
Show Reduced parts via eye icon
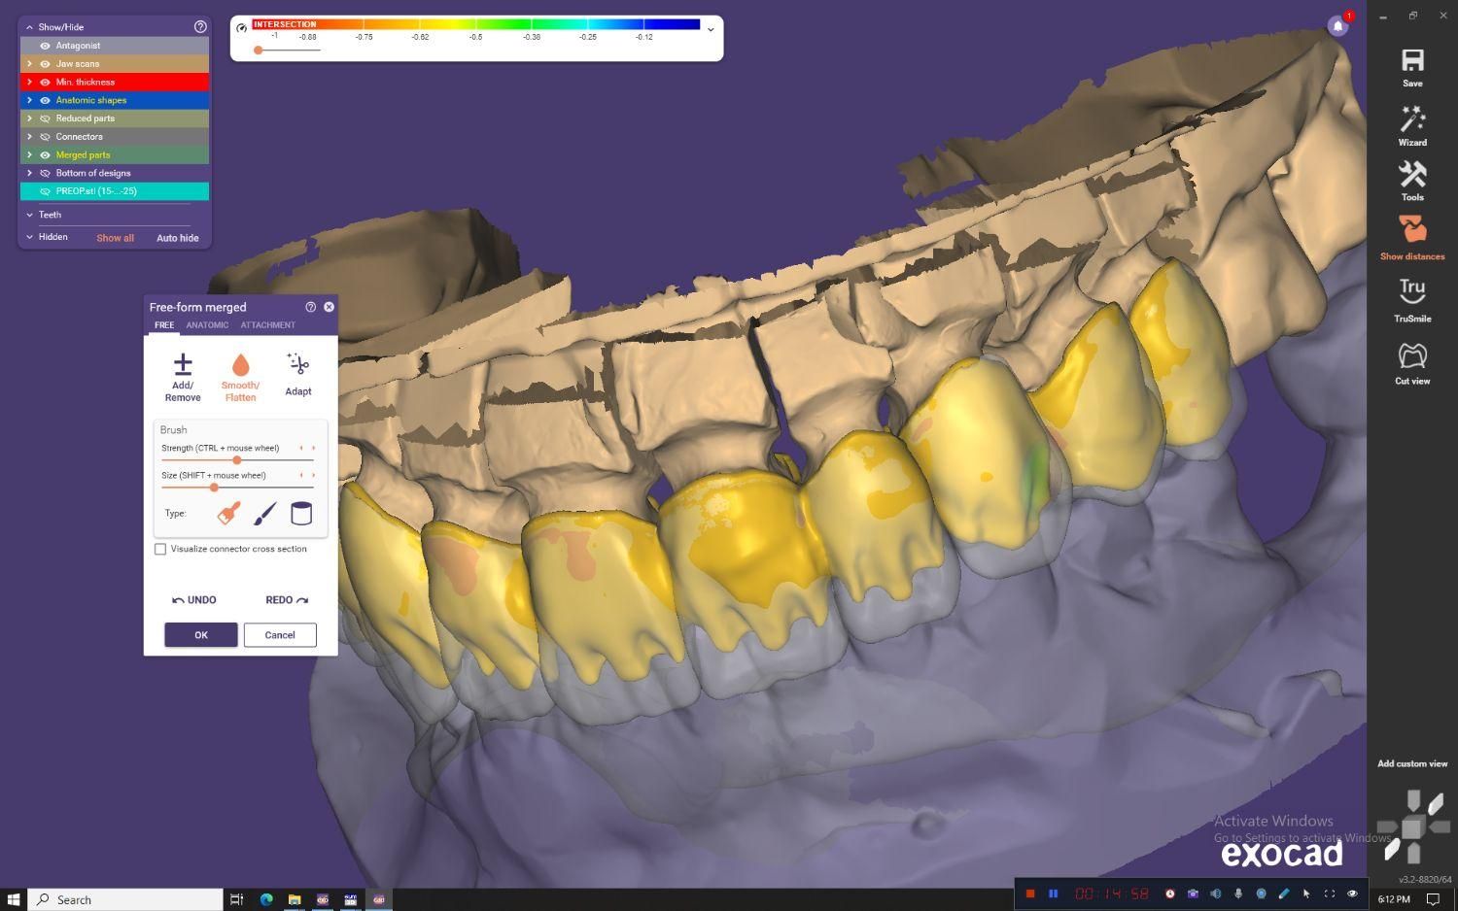(45, 118)
